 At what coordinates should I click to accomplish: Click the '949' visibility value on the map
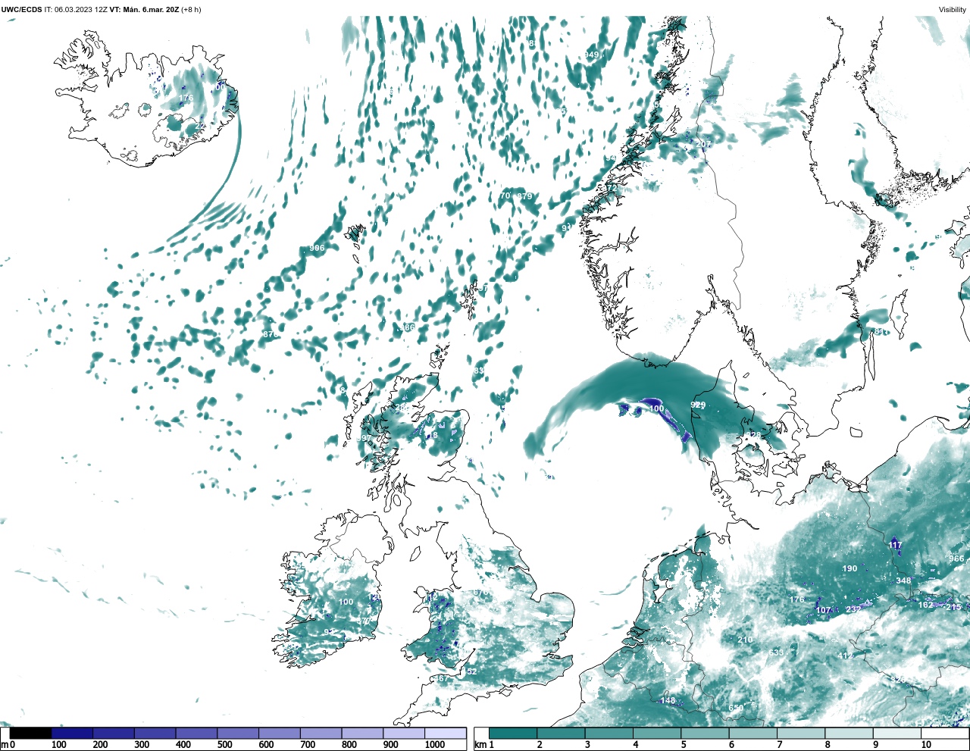(591, 55)
